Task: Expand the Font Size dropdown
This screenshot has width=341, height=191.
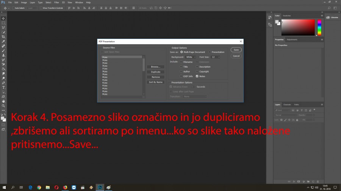Action: pos(216,57)
